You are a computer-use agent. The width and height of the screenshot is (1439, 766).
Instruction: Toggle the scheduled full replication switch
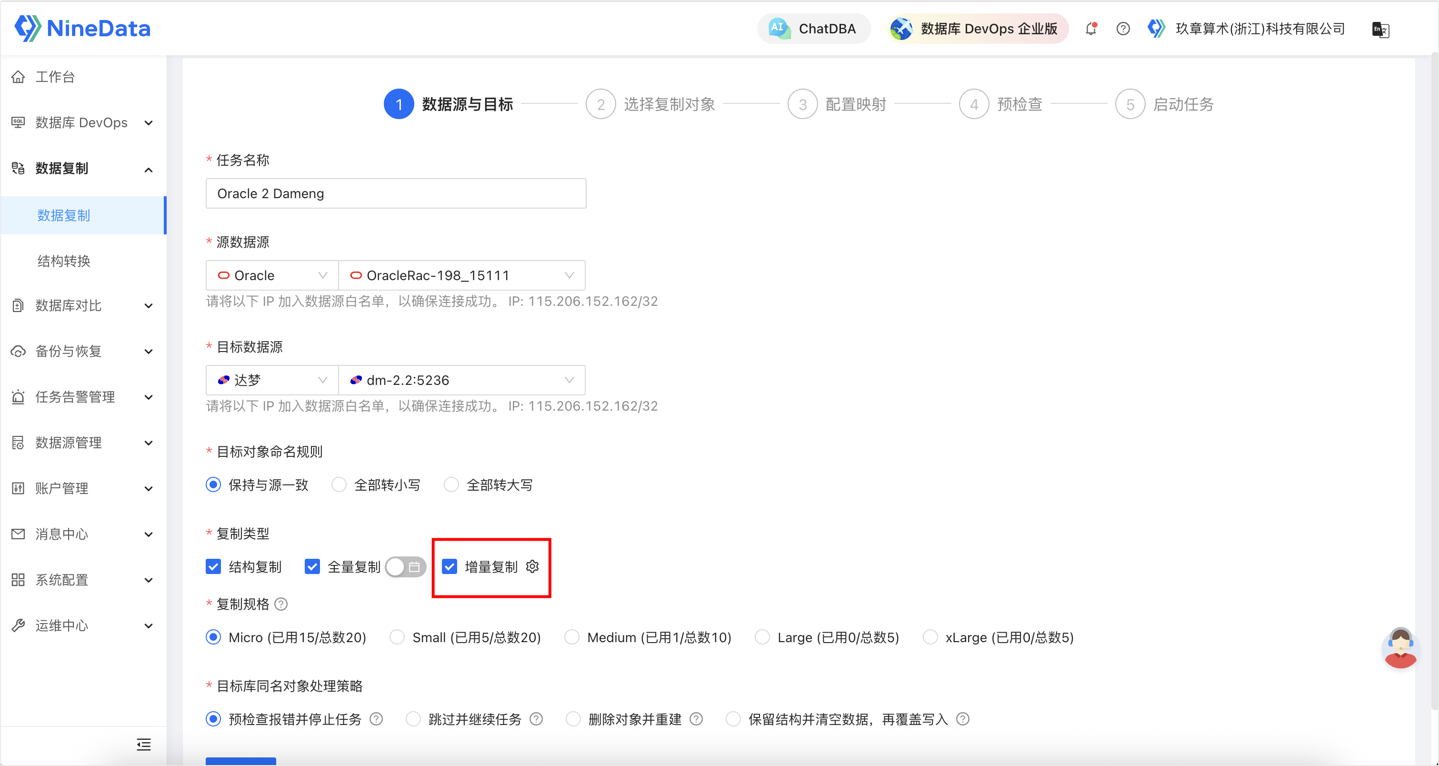coord(405,566)
